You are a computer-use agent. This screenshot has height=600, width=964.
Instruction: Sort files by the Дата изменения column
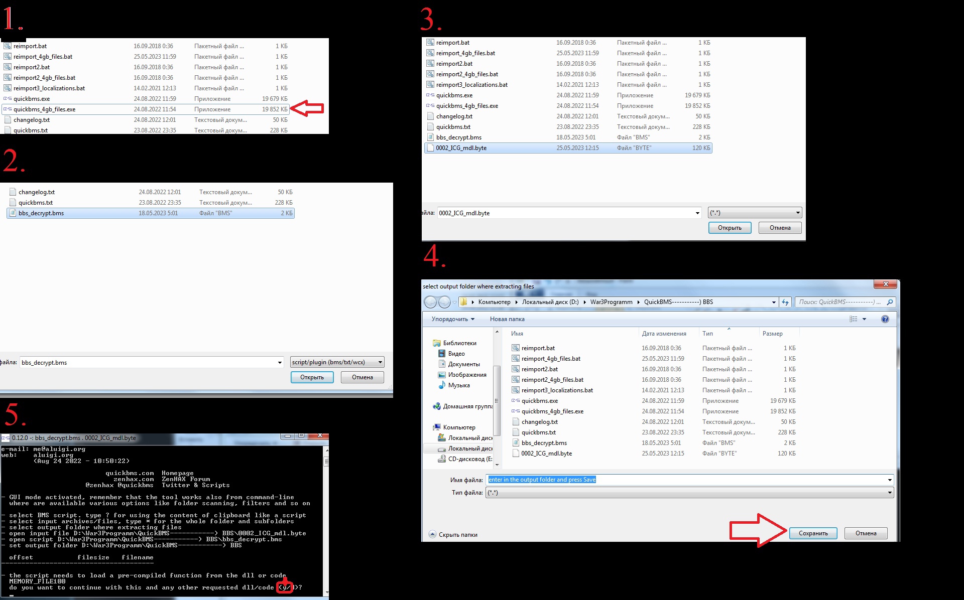(664, 334)
